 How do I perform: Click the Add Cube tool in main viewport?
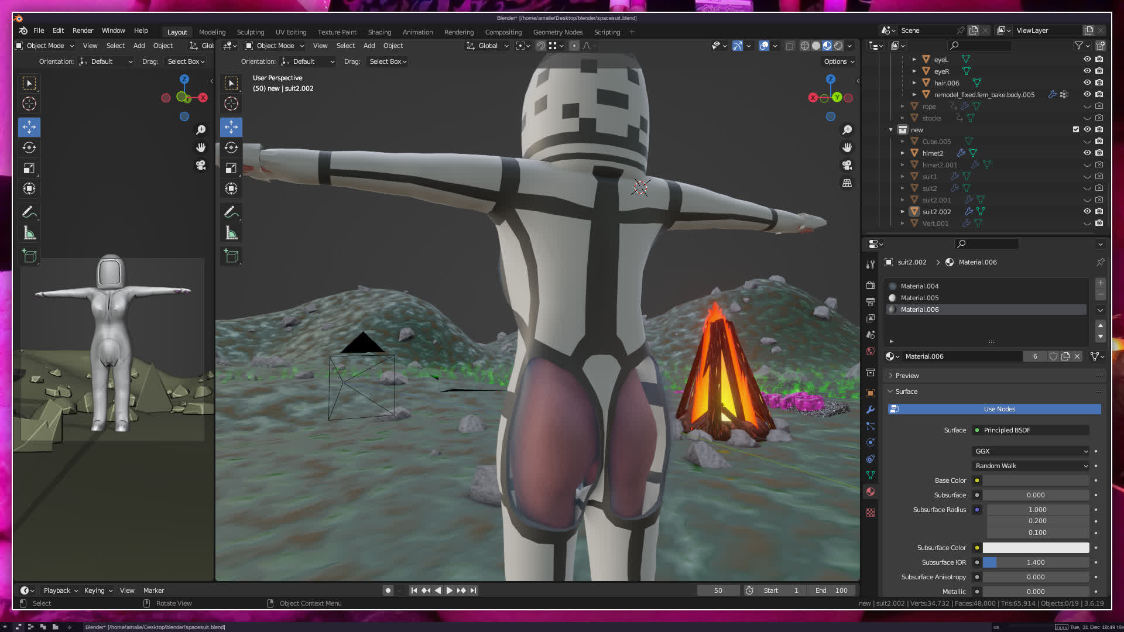231,256
